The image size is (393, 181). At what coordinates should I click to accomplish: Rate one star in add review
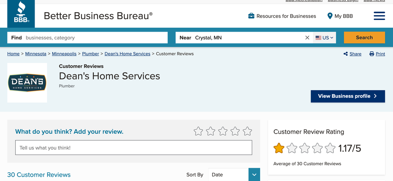click(x=198, y=131)
